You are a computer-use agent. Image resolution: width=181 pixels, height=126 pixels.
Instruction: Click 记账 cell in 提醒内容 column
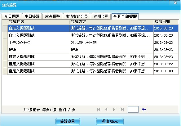click(112, 50)
